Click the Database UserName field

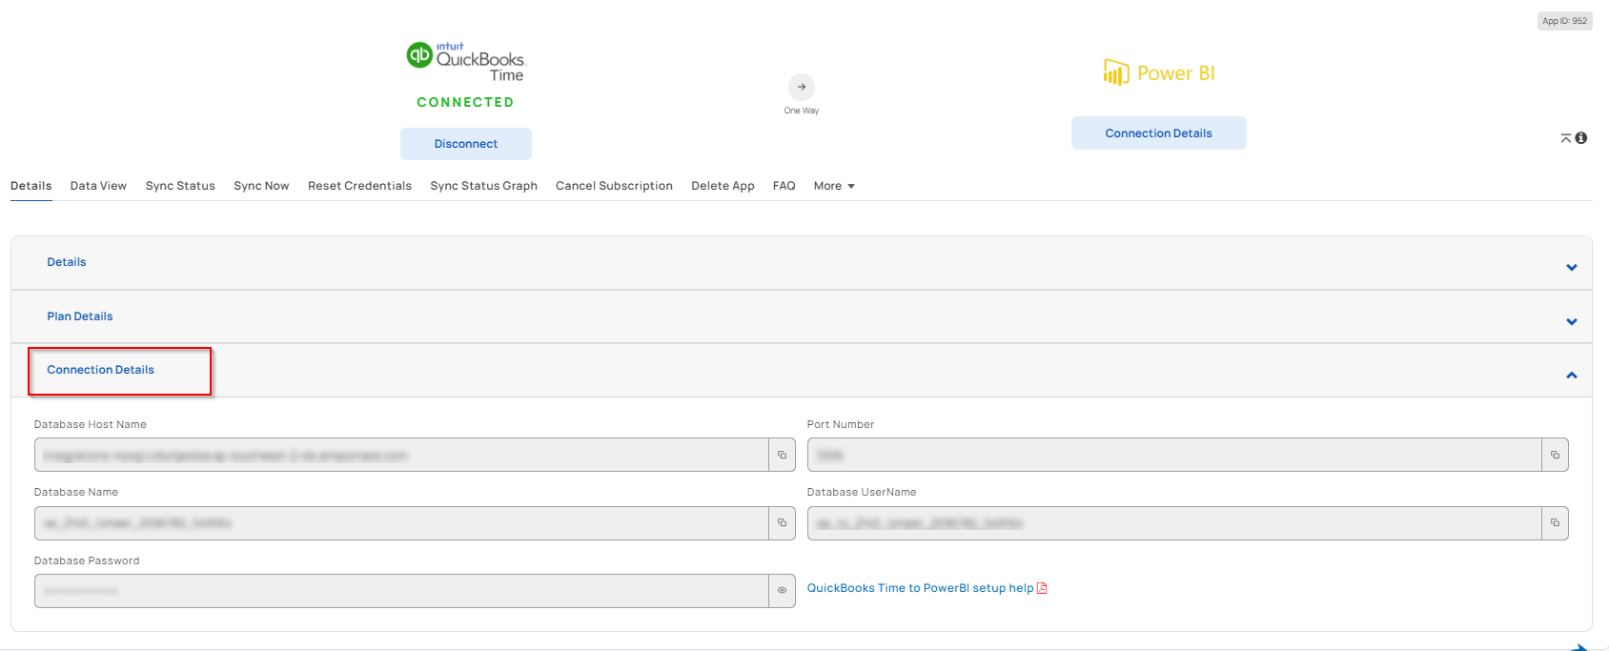1174,523
